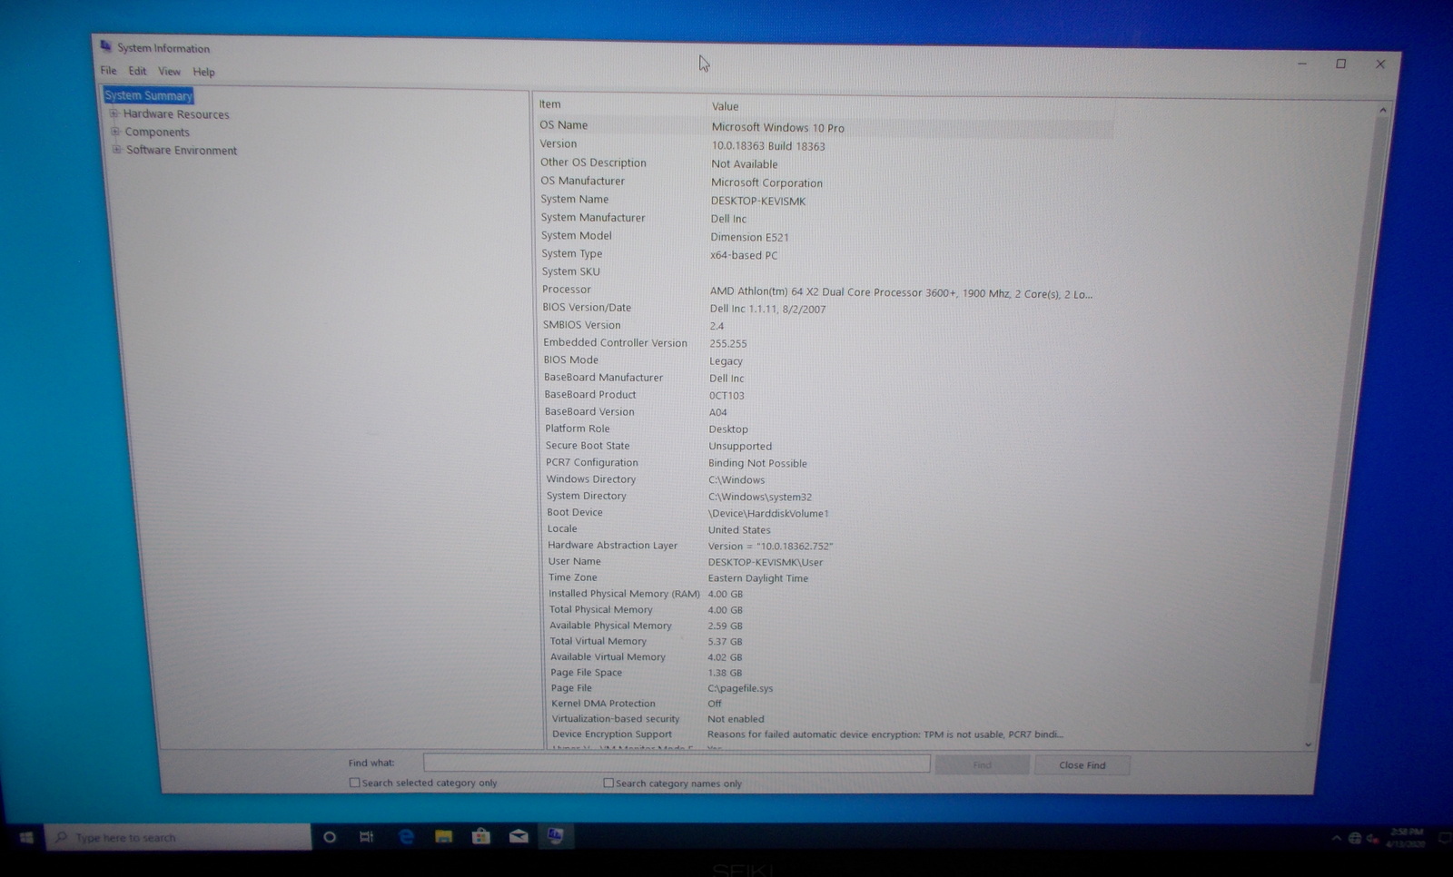
Task: Open File Explorer from the taskbar
Action: [443, 837]
